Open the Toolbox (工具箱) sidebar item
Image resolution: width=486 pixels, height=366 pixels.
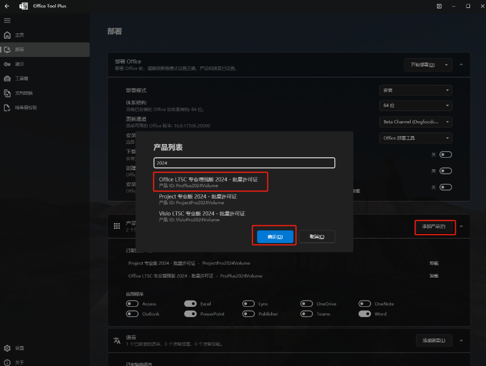pyautogui.click(x=45, y=79)
